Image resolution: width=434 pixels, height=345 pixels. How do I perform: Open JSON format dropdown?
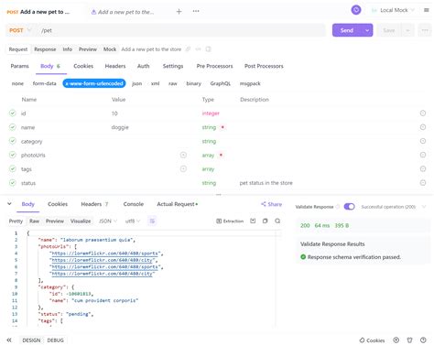click(108, 221)
